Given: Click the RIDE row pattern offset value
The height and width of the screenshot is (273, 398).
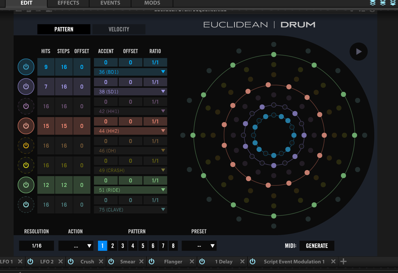Looking at the screenshot, I should click(82, 185).
